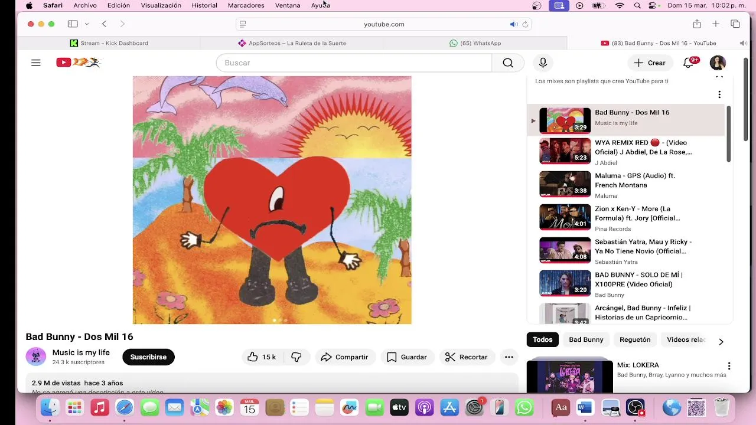The image size is (756, 425).
Task: Click the playlist panel scrollbar
Action: [x=728, y=134]
